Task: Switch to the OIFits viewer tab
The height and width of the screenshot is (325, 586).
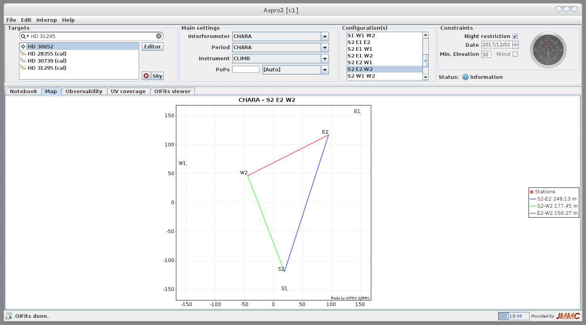Action: pyautogui.click(x=172, y=91)
